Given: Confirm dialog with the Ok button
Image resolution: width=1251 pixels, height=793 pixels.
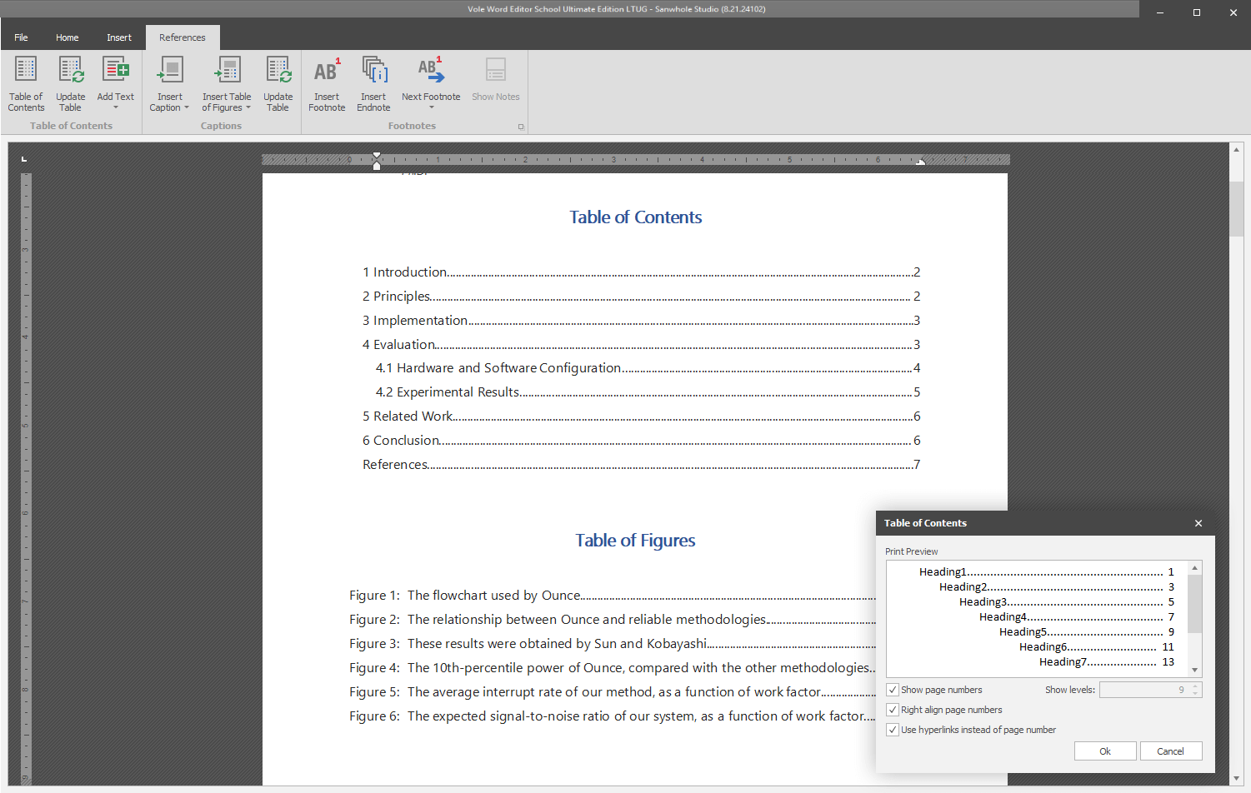Looking at the screenshot, I should (1105, 751).
